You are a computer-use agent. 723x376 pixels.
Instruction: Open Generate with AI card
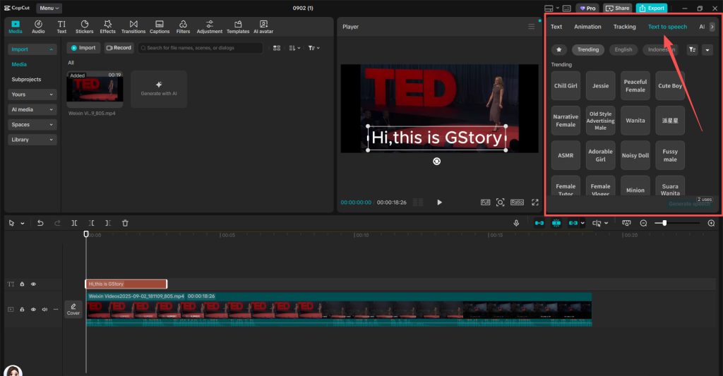click(159, 89)
